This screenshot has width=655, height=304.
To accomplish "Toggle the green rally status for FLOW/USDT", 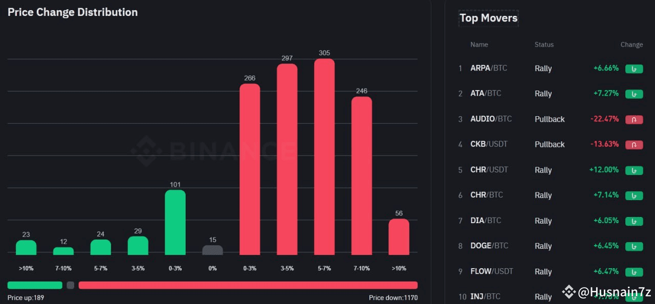I will (634, 272).
